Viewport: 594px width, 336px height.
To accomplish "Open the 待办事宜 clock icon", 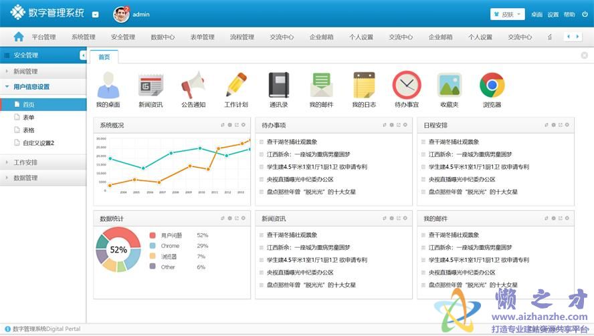I will [407, 85].
